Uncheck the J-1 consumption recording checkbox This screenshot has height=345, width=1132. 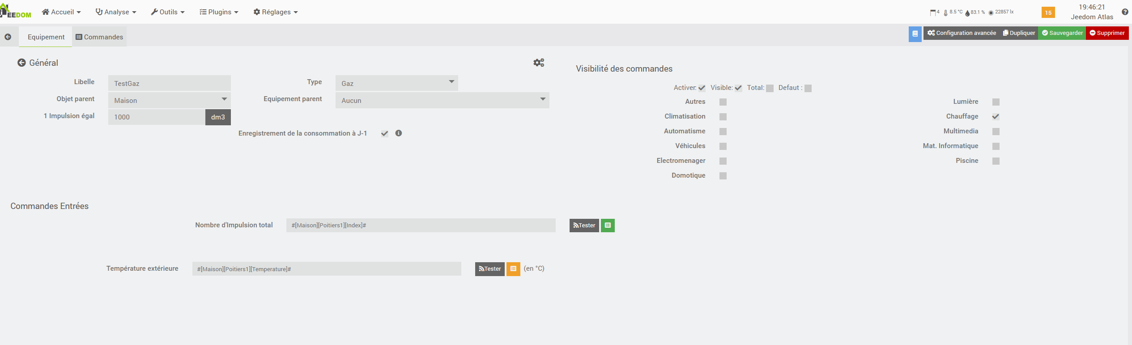(384, 133)
